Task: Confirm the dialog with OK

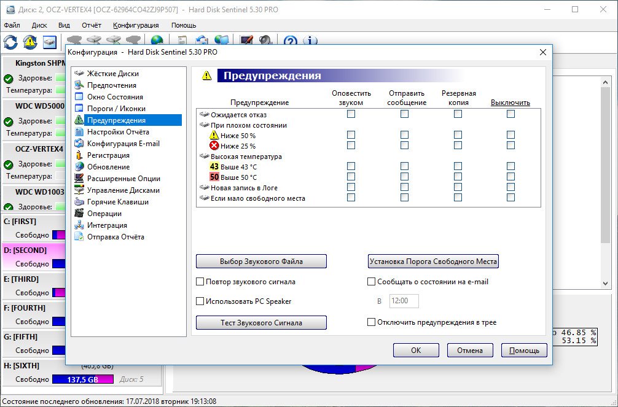Action: (416, 351)
